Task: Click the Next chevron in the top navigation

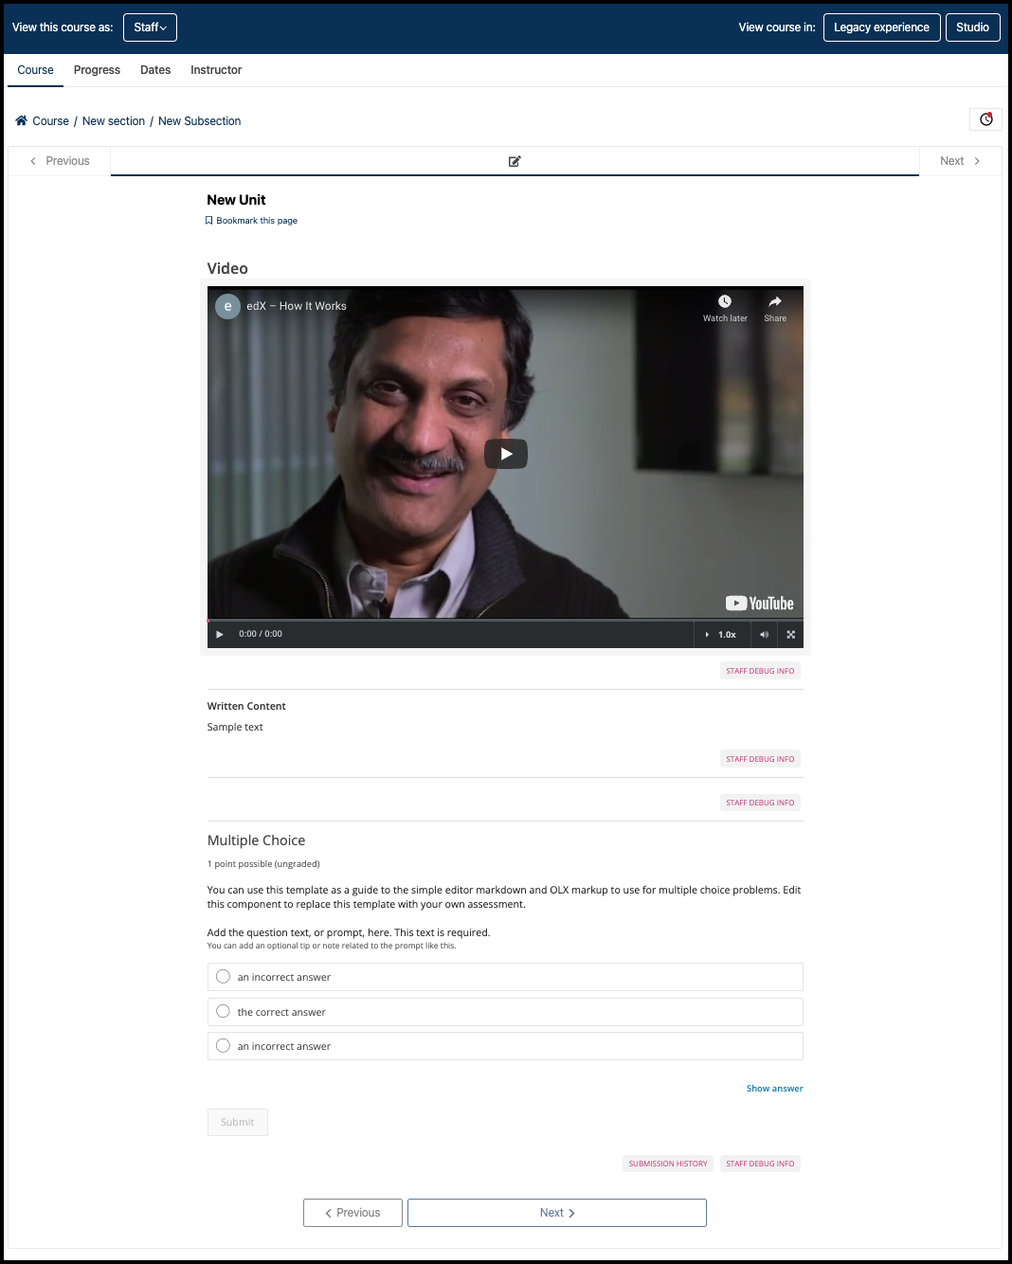Action: [977, 161]
